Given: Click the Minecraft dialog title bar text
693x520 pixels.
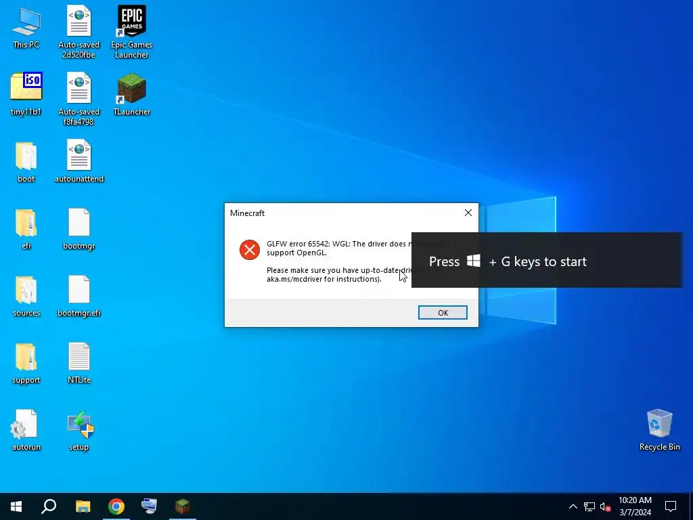Looking at the screenshot, I should click(x=247, y=213).
